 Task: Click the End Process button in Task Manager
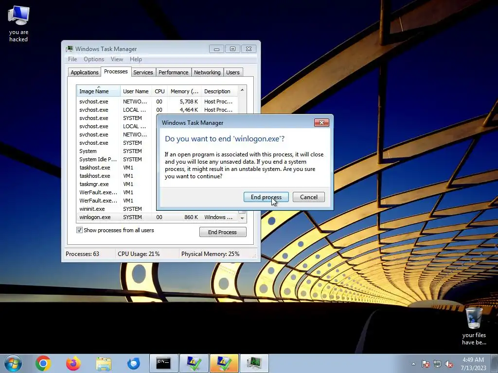click(223, 232)
